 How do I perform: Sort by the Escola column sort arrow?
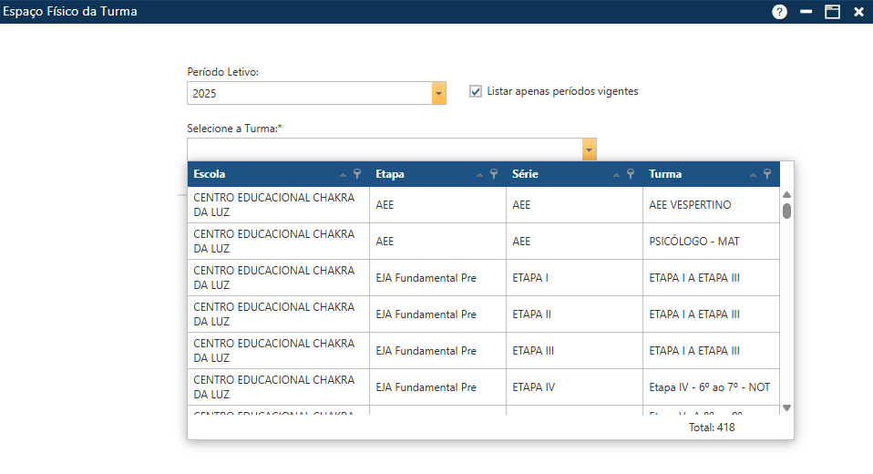click(x=343, y=175)
